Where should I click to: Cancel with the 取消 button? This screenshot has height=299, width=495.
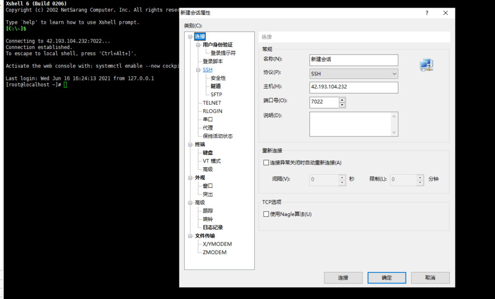point(430,278)
